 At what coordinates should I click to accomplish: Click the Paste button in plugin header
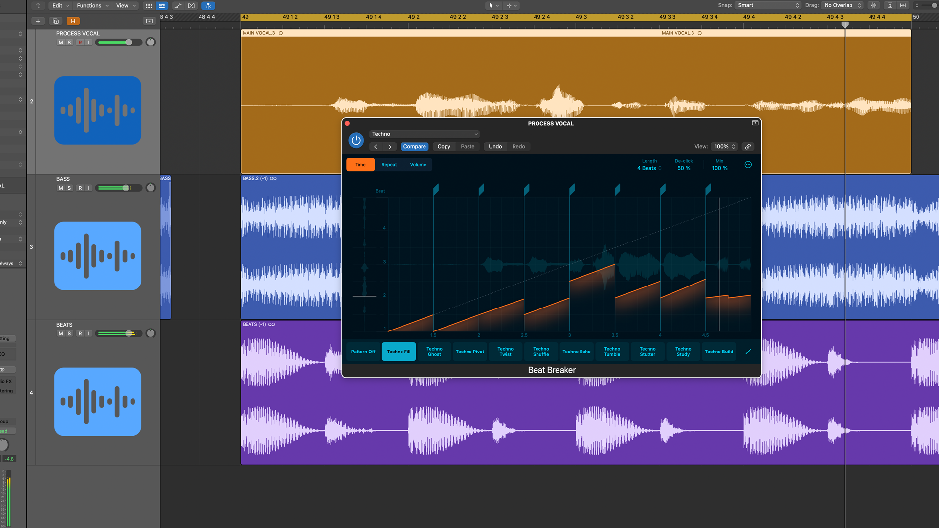[x=468, y=147]
